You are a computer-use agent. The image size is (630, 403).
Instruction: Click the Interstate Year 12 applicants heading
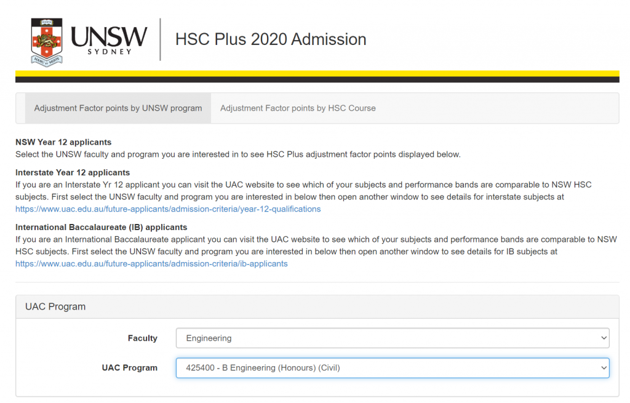(73, 172)
